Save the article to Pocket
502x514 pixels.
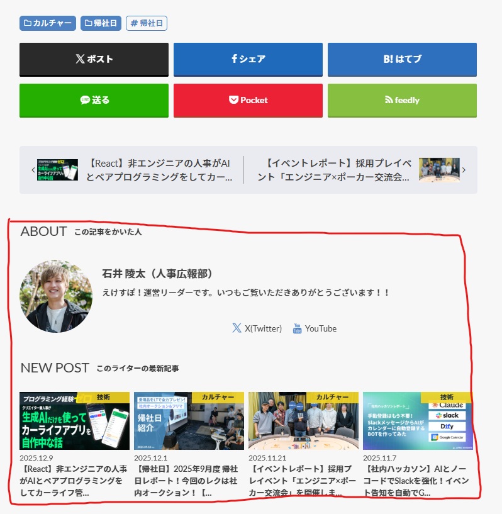pyautogui.click(x=248, y=100)
